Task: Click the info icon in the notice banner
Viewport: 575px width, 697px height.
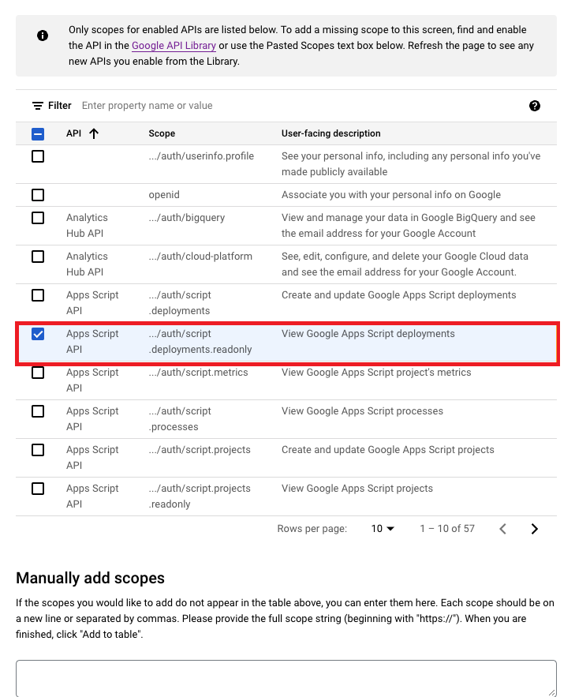Action: [x=43, y=36]
